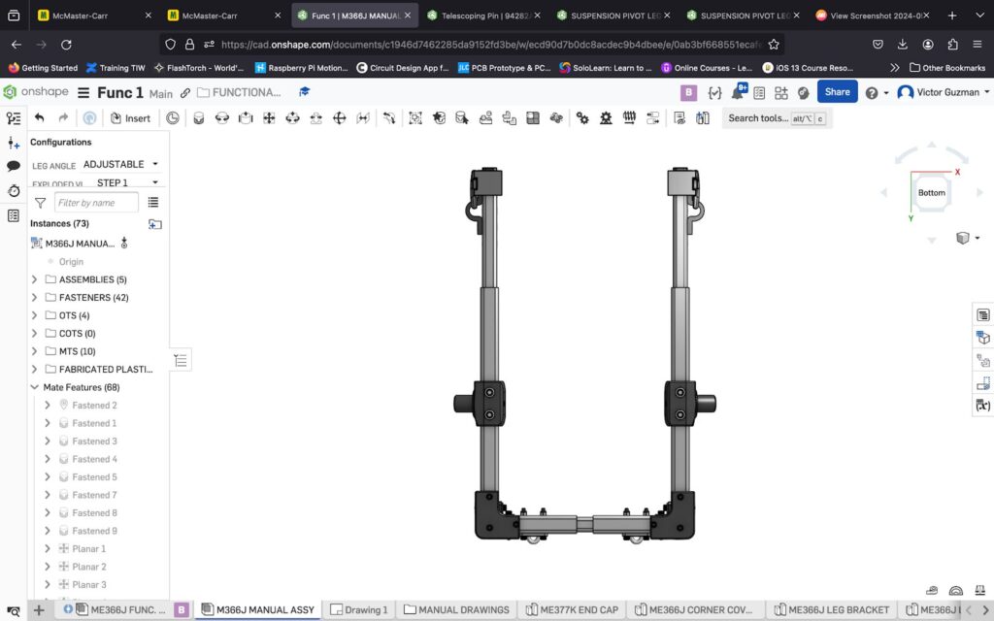Expand the FASTENERS folder
The image size is (994, 621).
(x=35, y=298)
